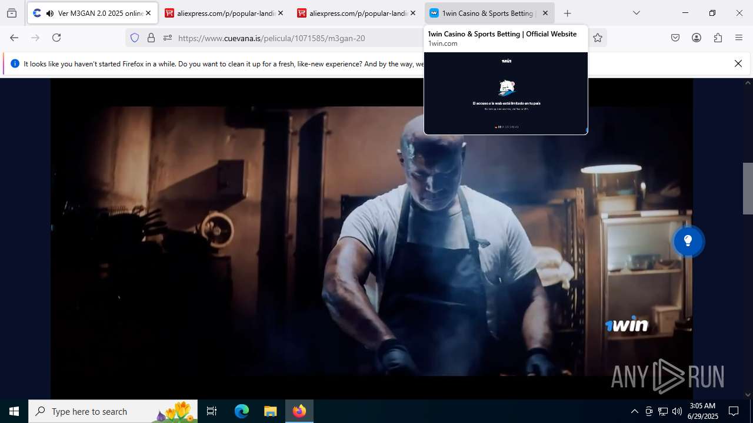This screenshot has height=423, width=753.
Task: Click the 1win tab preview thumbnail
Action: pos(506,93)
